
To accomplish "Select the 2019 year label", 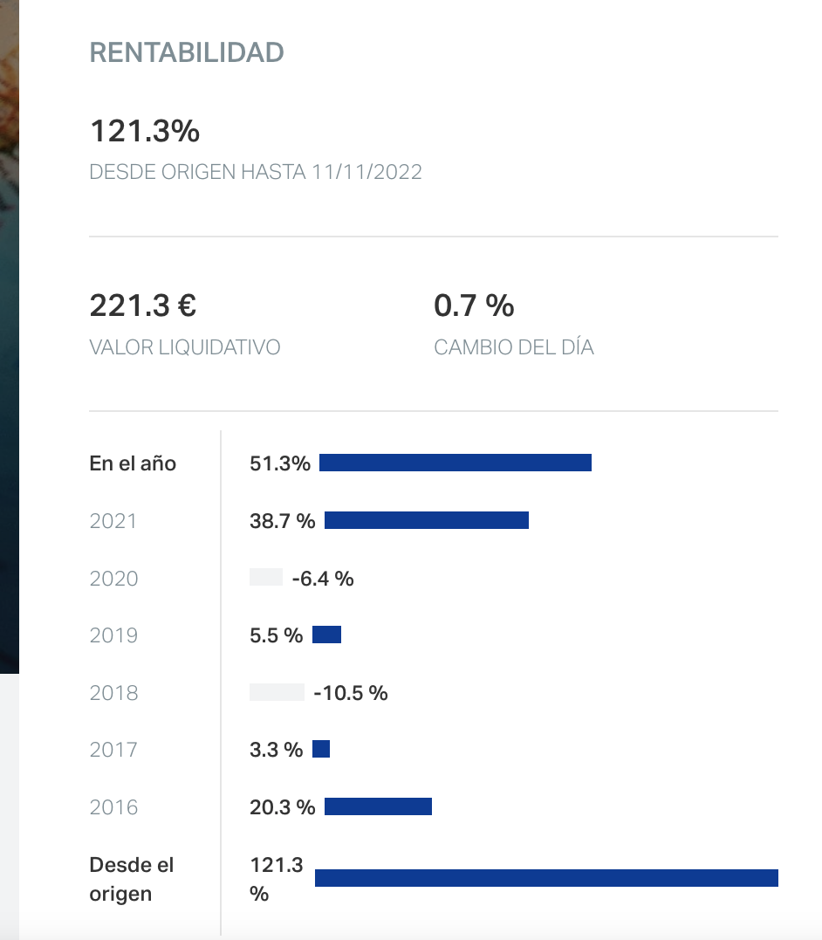I will (113, 635).
